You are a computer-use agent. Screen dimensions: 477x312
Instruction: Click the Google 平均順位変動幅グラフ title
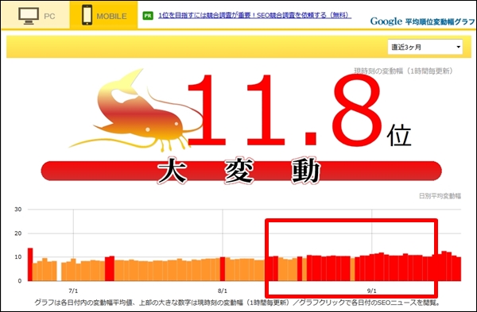pos(422,21)
